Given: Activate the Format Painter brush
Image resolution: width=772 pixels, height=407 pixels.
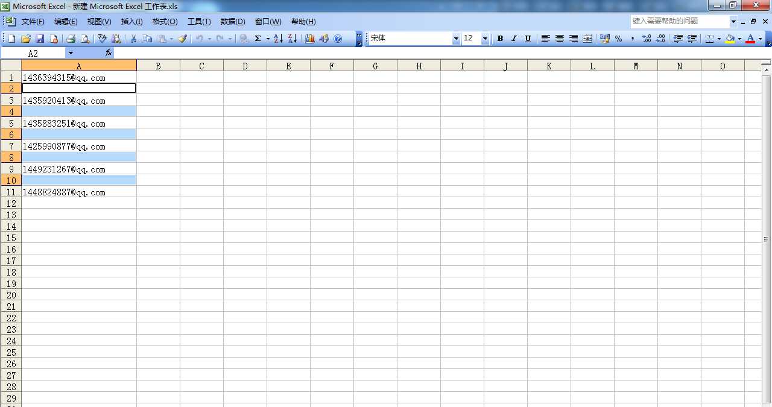Looking at the screenshot, I should (182, 39).
